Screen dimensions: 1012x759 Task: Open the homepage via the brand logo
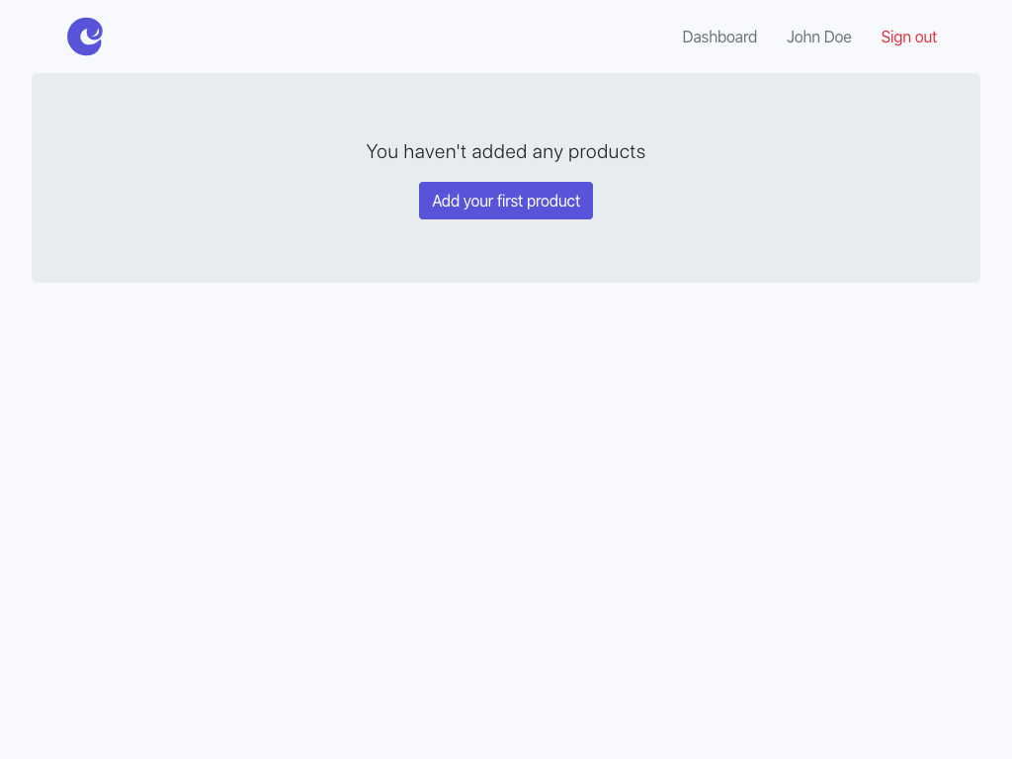[85, 37]
